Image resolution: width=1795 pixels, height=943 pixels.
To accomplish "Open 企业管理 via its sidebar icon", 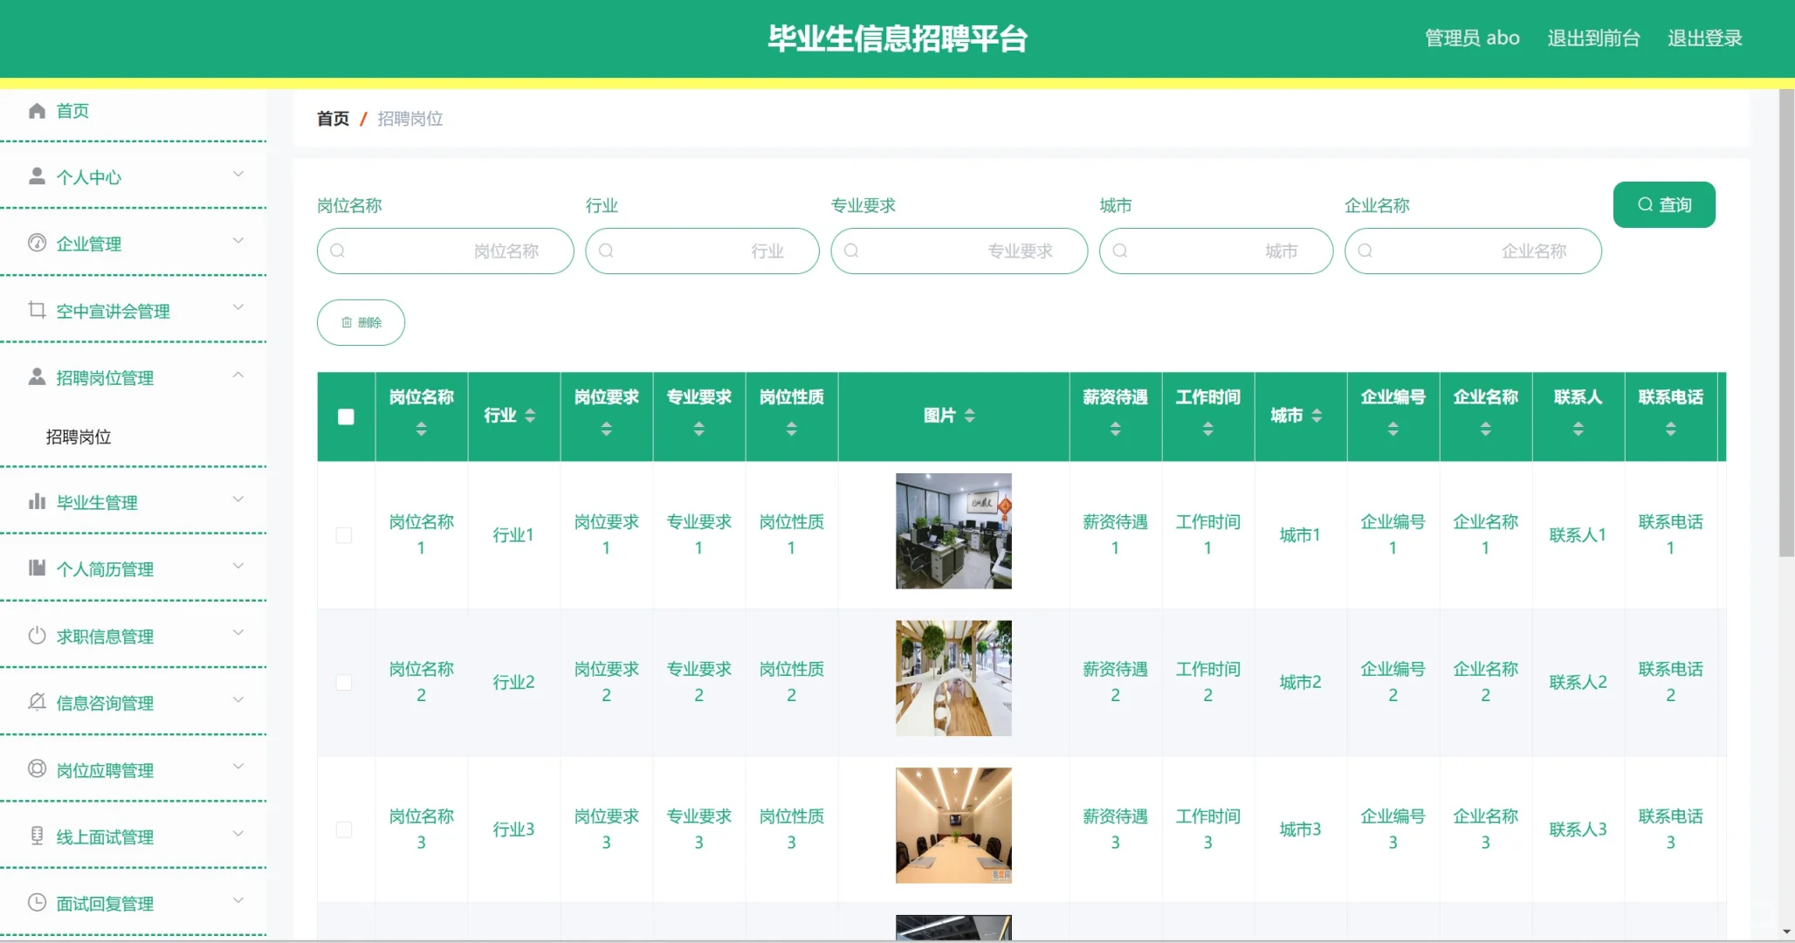I will [x=37, y=243].
